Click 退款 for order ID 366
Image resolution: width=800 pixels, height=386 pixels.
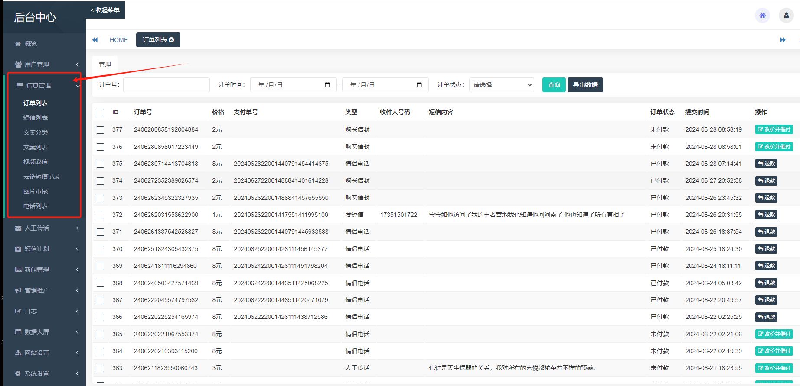766,317
